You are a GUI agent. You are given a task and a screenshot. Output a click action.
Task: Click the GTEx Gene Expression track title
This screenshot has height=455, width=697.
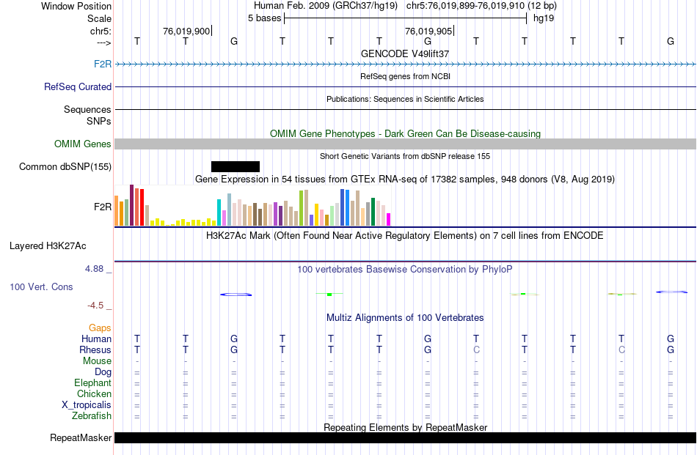[x=405, y=180]
